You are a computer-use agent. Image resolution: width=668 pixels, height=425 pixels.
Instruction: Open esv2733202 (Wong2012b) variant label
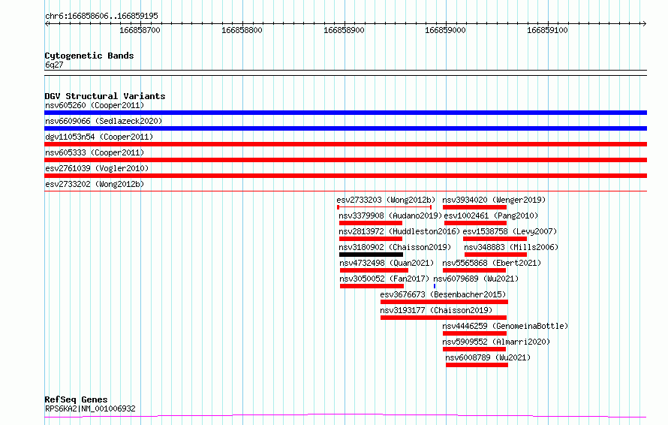tap(95, 184)
